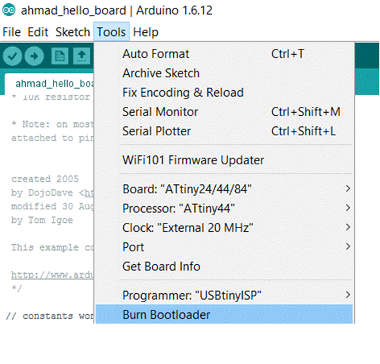
Task: Expand the Clock "External 20 MHz" submenu
Action: point(224,228)
